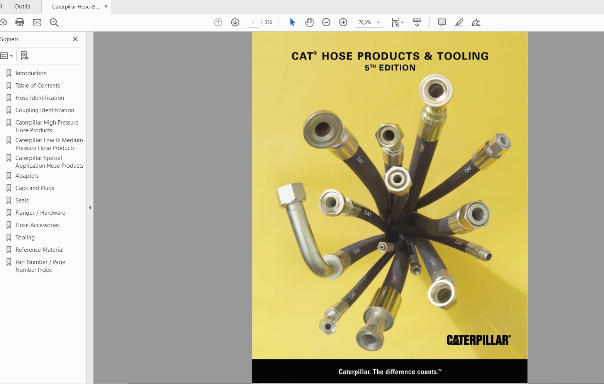Click the zoom out minus button
Viewport: 604px width, 384px height.
pyautogui.click(x=326, y=22)
